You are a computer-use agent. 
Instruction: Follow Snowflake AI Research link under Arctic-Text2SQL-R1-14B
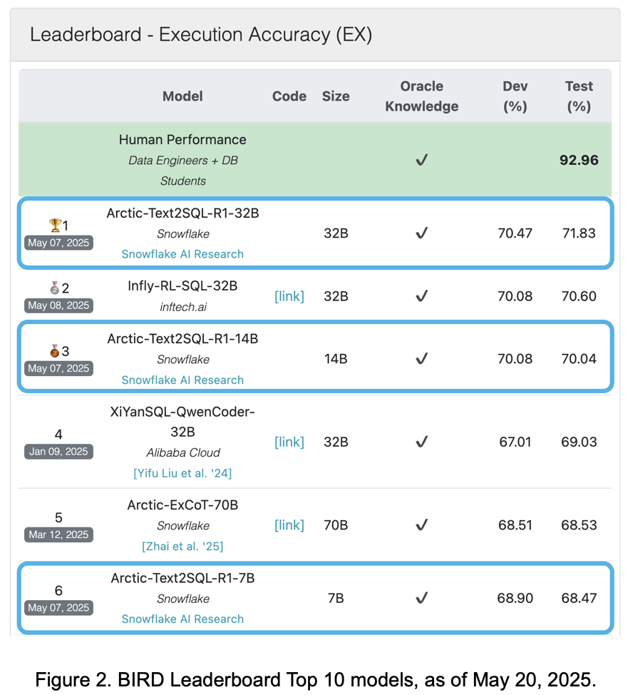182,380
